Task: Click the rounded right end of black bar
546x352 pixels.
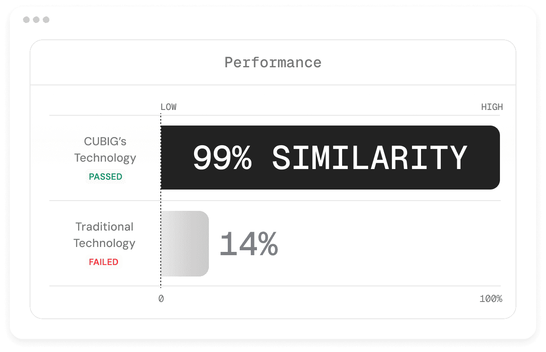Action: 493,158
